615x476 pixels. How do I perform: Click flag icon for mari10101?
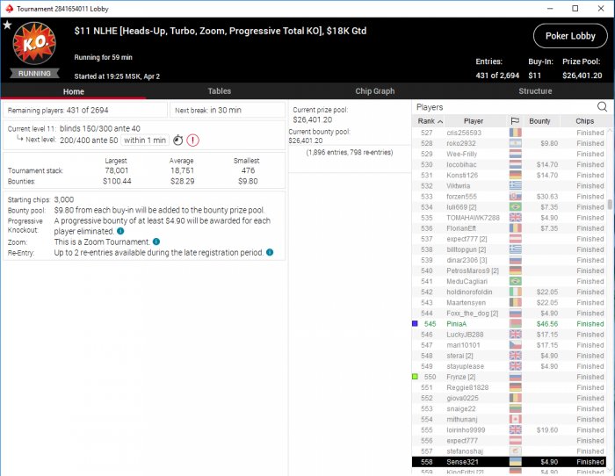coord(516,345)
